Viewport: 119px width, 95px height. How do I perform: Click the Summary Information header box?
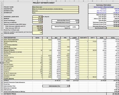pos(104,5)
